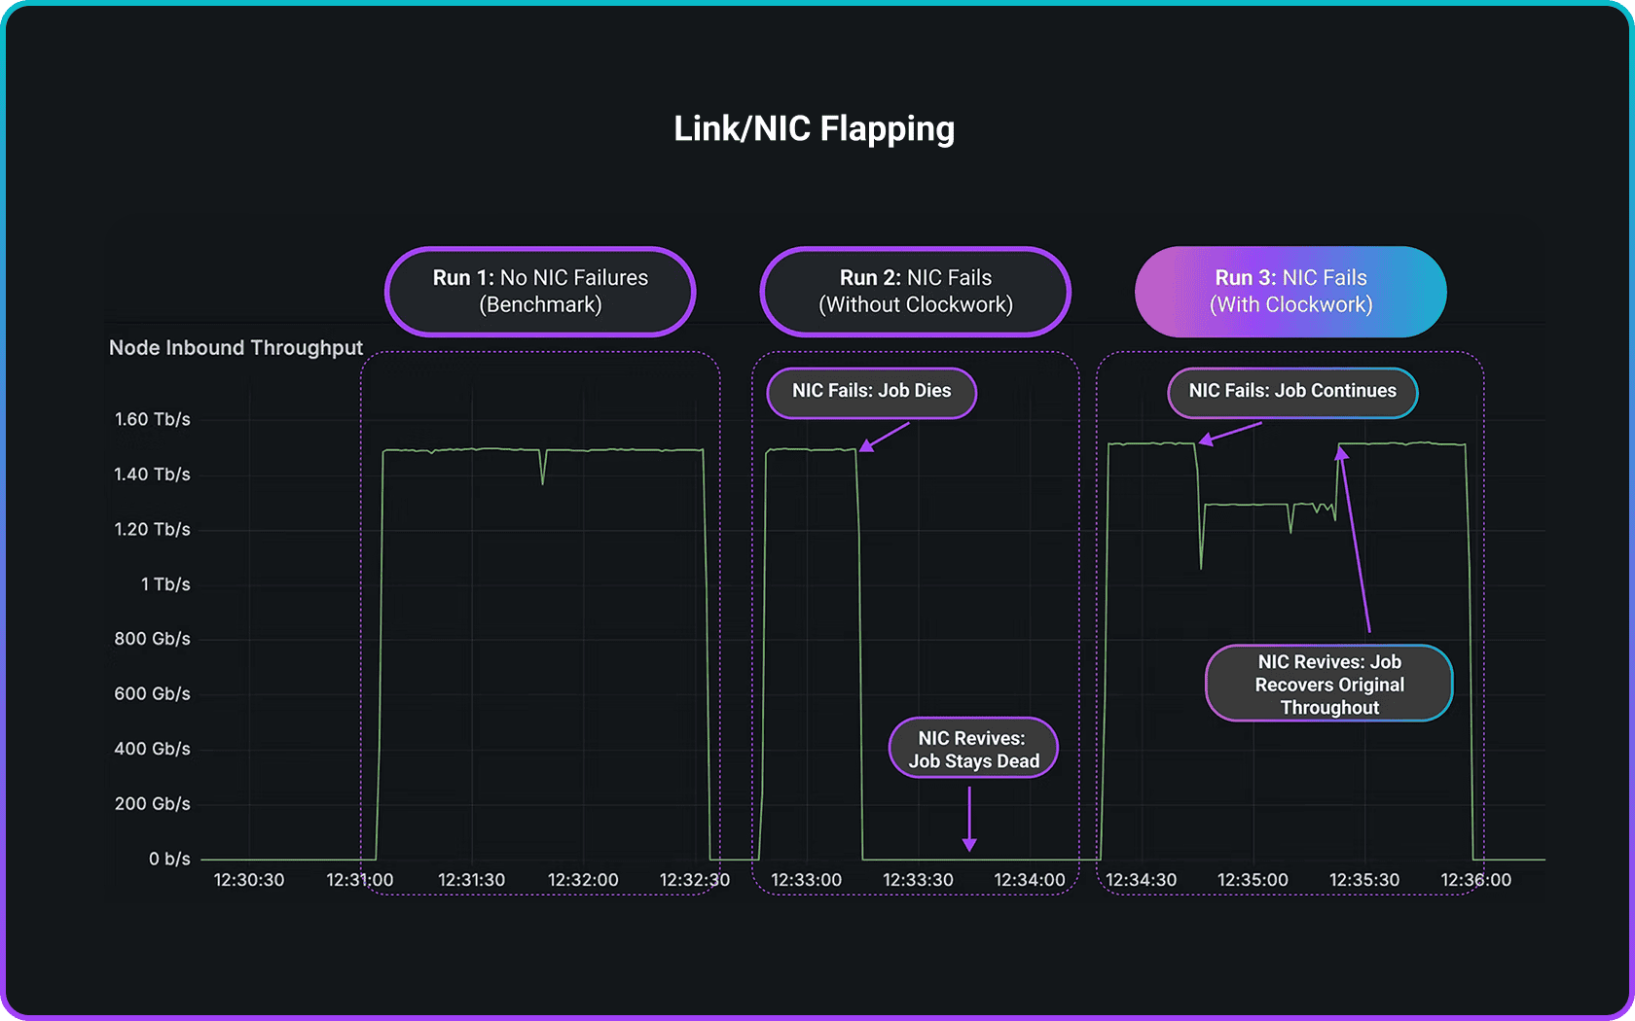Select the 12:30:30 time tick
1635x1021 pixels.
[249, 880]
